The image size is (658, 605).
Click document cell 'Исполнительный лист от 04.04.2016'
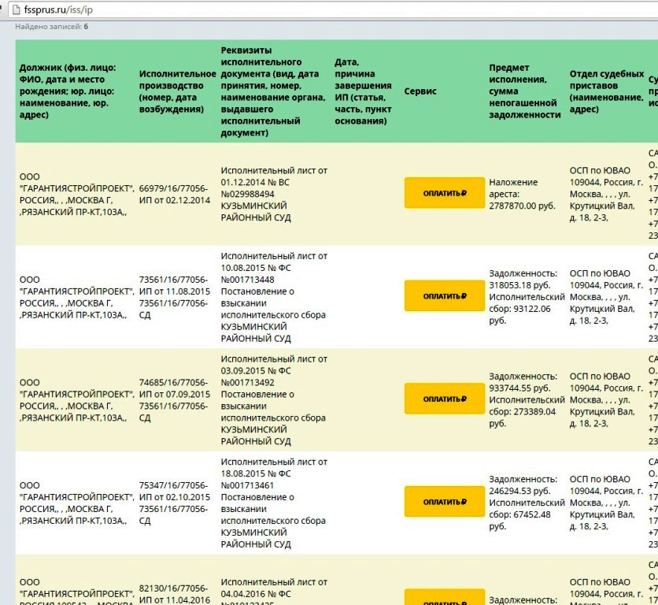(274, 592)
